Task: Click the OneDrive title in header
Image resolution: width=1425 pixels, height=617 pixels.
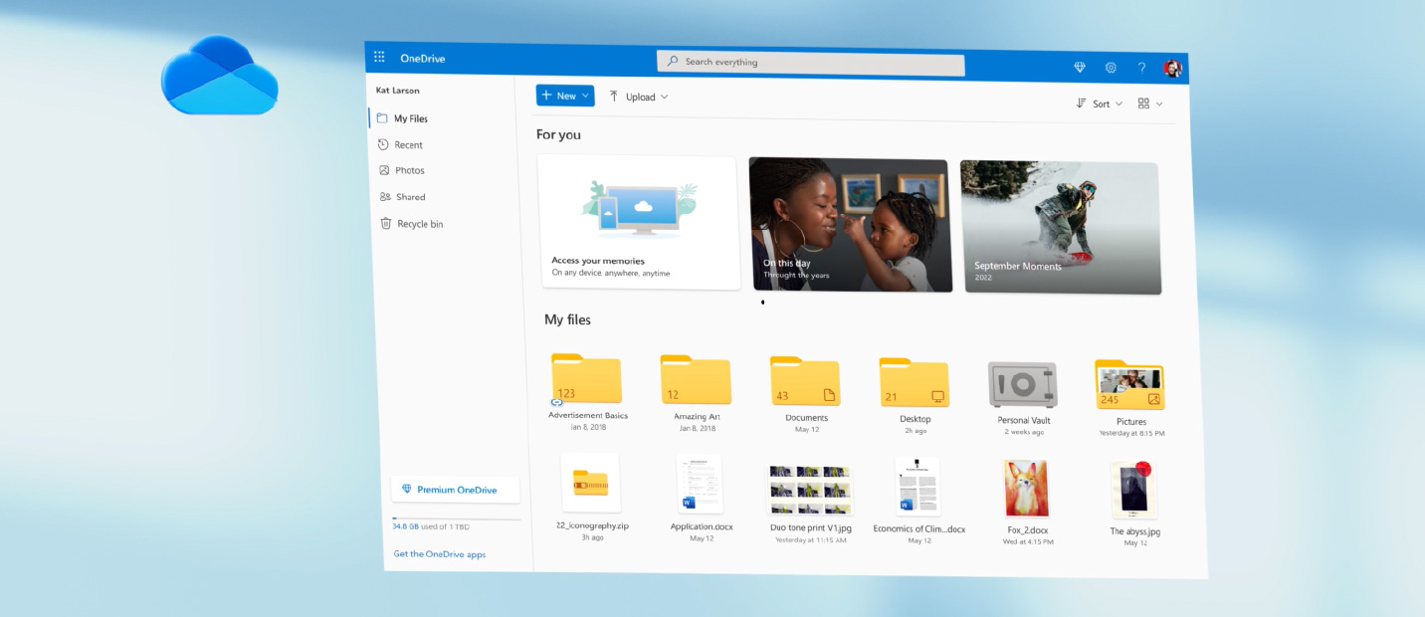Action: click(x=423, y=59)
